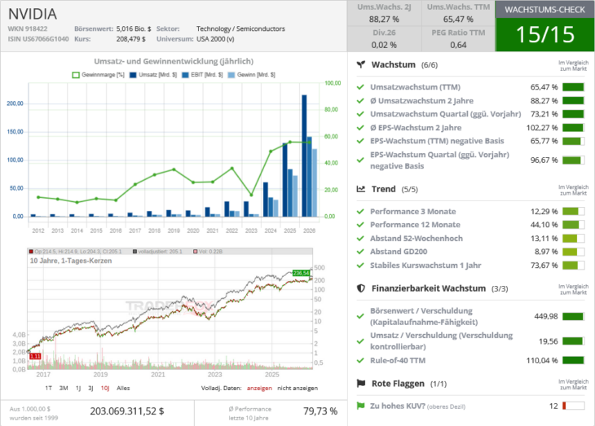Click nicht anzeigen for Volladj. Daten

coord(297,388)
